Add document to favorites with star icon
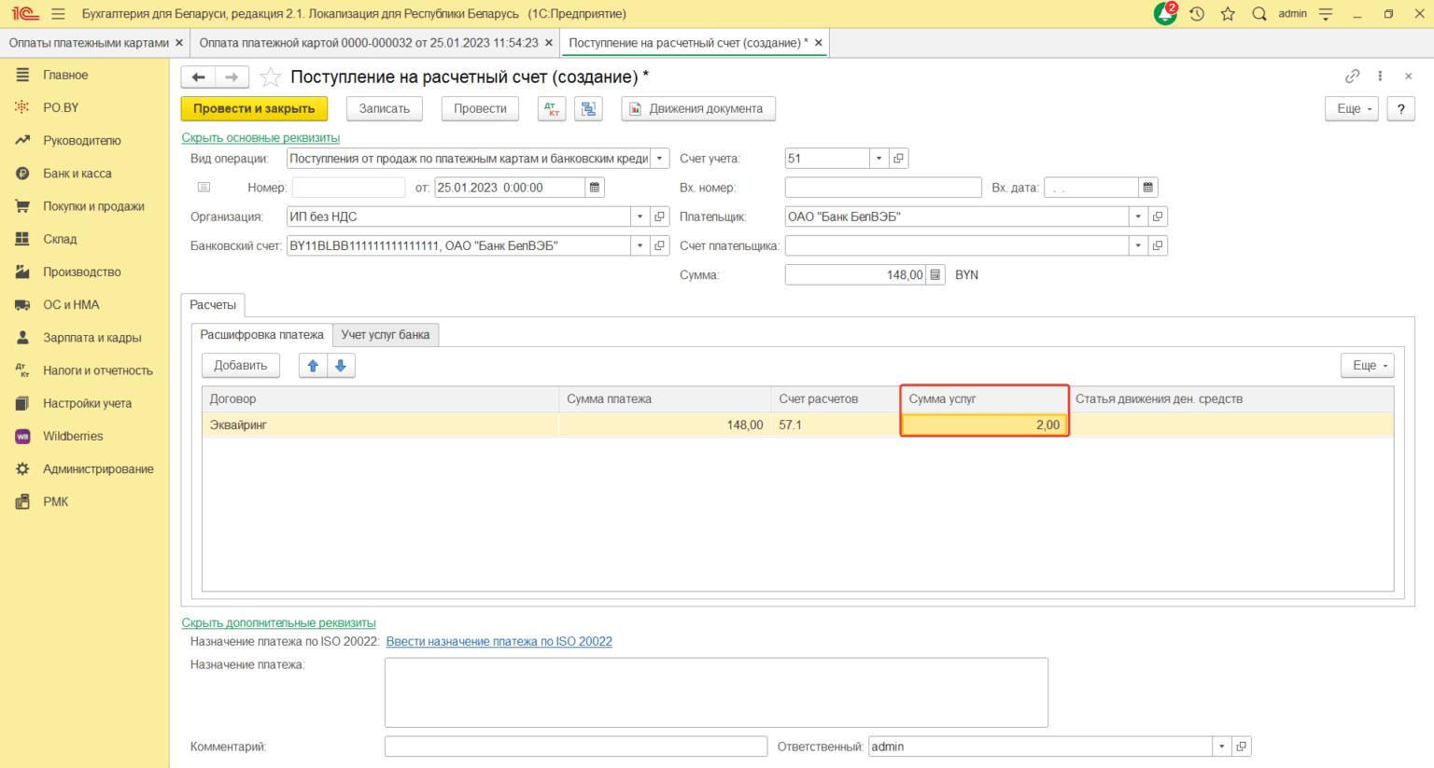This screenshot has height=768, width=1434. pyautogui.click(x=271, y=77)
